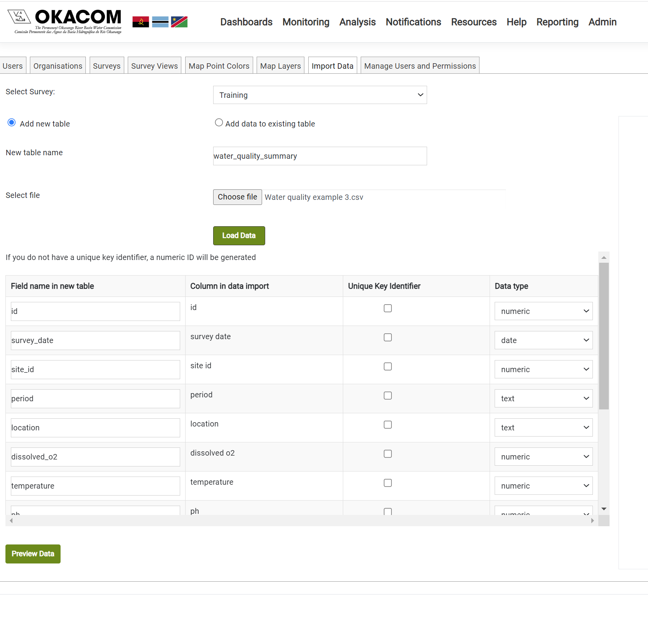Click the id field name input
The width and height of the screenshot is (648, 631).
click(x=96, y=311)
